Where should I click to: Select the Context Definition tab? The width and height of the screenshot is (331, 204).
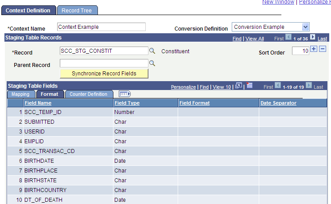pyautogui.click(x=28, y=10)
